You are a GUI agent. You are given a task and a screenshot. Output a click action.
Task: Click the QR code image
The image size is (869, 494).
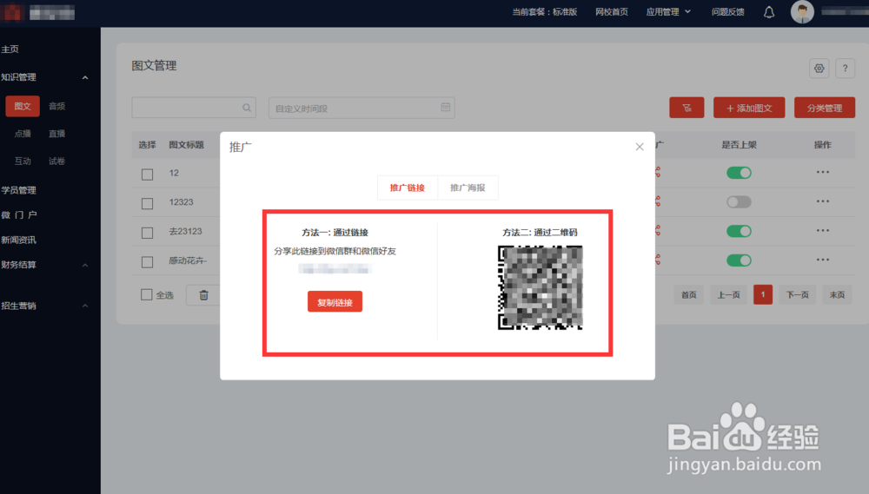click(x=540, y=287)
